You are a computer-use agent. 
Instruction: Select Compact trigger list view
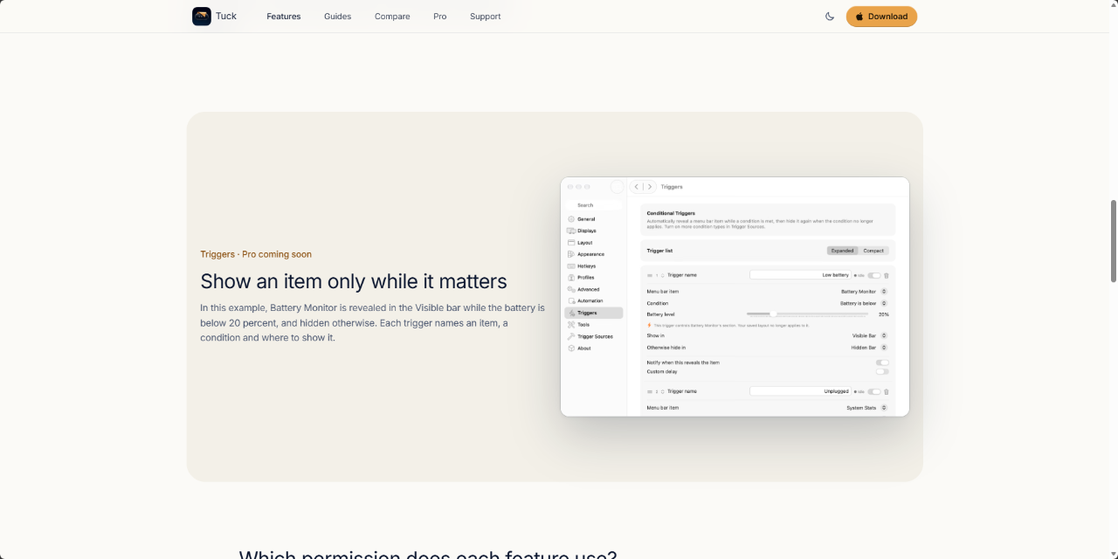[873, 251]
